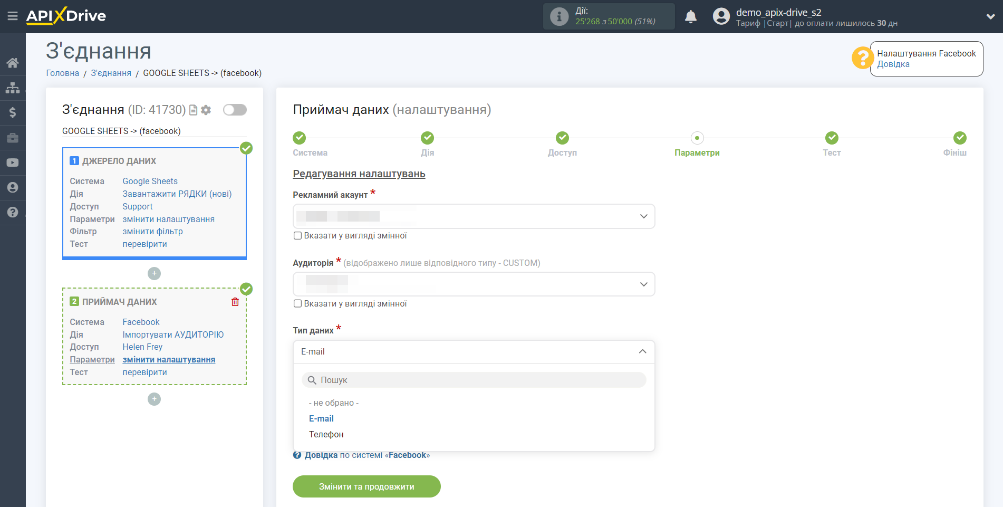Click the notifications bell icon
The image size is (1003, 507).
(691, 17)
